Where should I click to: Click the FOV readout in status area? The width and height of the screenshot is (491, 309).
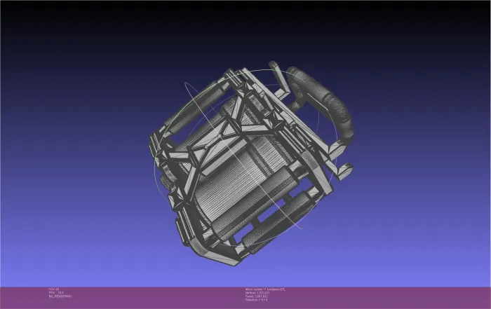point(54,289)
